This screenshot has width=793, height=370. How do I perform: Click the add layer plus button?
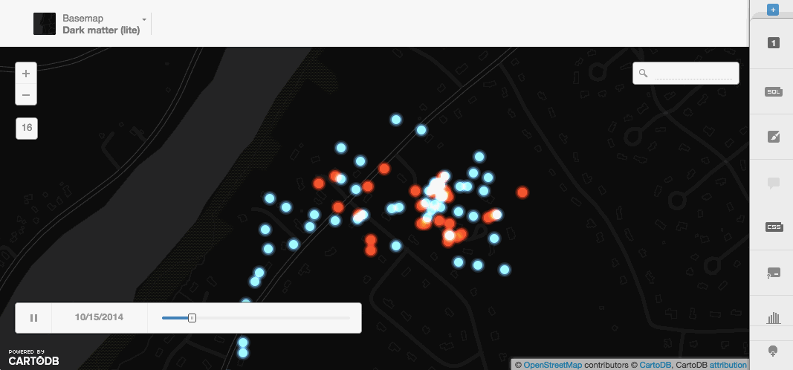pos(773,10)
